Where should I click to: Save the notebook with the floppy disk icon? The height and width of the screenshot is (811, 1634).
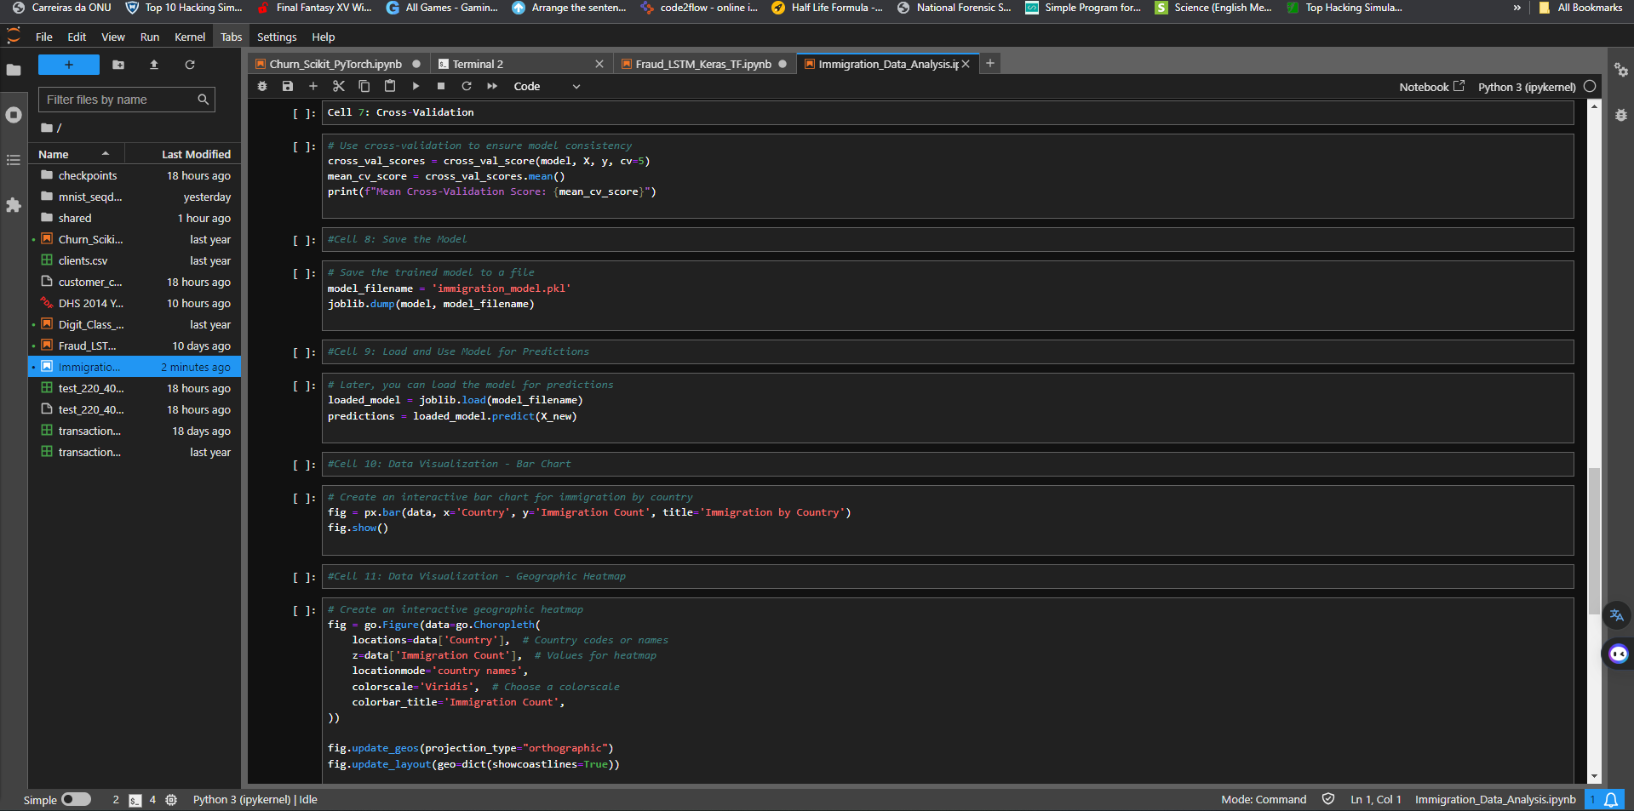coord(288,86)
